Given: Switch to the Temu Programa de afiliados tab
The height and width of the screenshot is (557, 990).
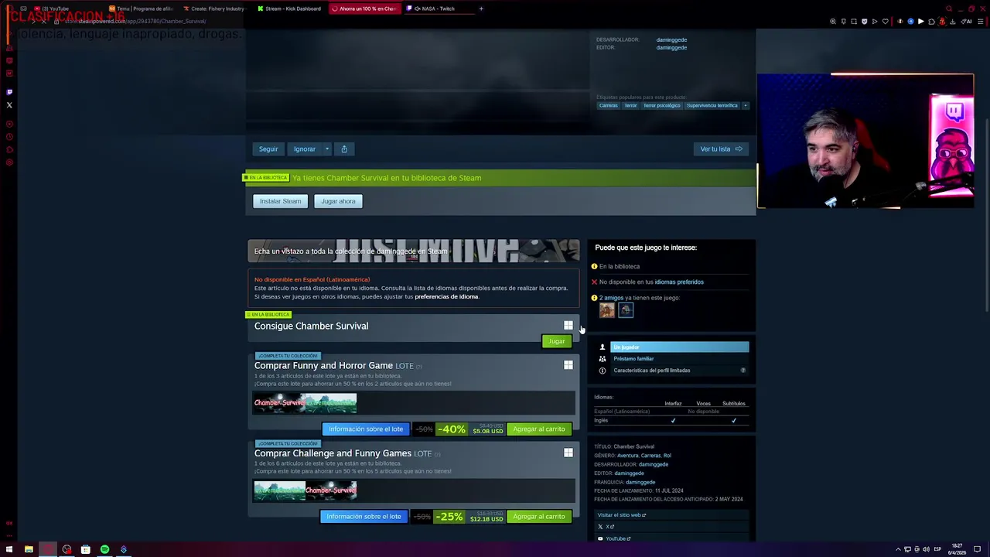Looking at the screenshot, I should point(143,9).
